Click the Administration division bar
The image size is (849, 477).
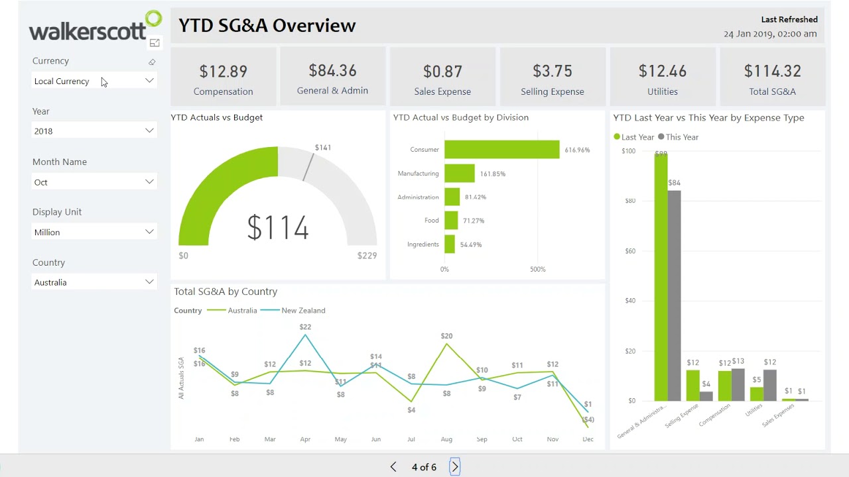coord(452,197)
